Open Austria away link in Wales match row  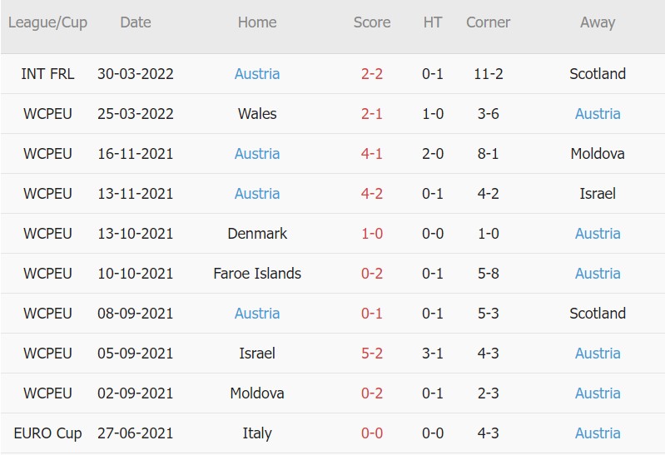click(x=598, y=114)
